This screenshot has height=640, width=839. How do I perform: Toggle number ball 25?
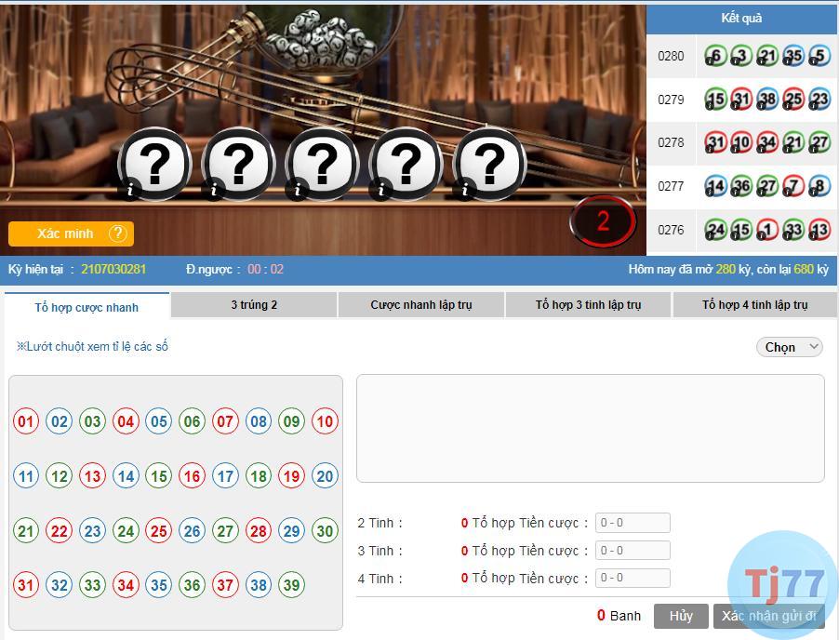pos(159,531)
